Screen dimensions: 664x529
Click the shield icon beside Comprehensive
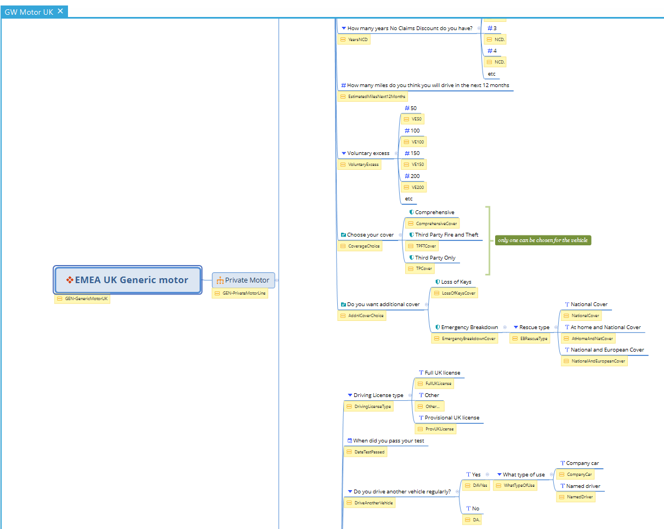411,212
